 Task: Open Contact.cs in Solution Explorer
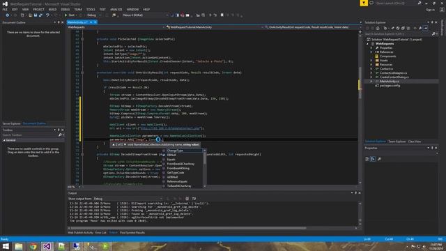(386, 68)
